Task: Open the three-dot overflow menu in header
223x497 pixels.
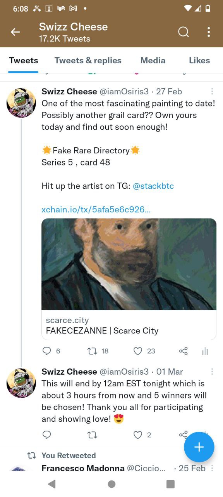Action: pos(209,32)
